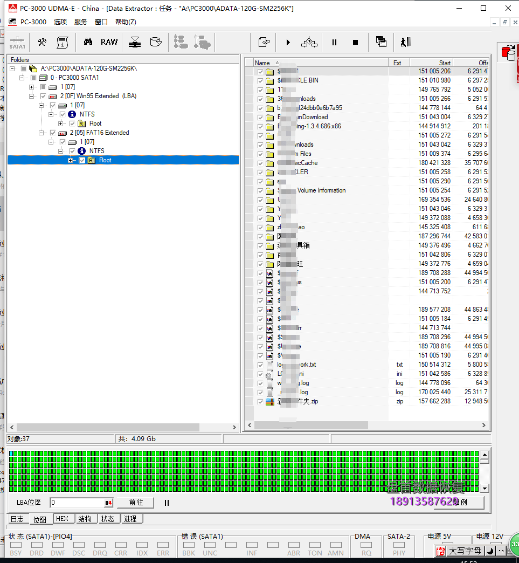The height and width of the screenshot is (563, 519).
Task: Switch to the 日志 tab
Action: 17,519
